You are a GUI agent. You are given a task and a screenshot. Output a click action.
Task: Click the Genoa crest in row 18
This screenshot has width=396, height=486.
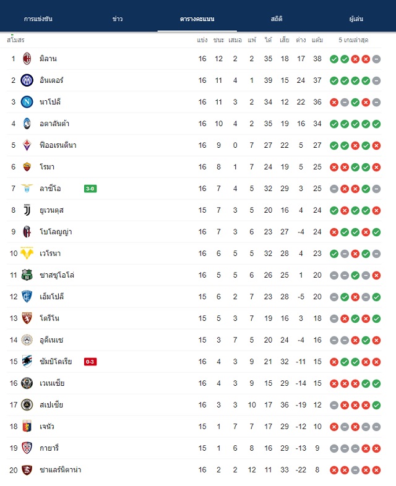tap(27, 427)
